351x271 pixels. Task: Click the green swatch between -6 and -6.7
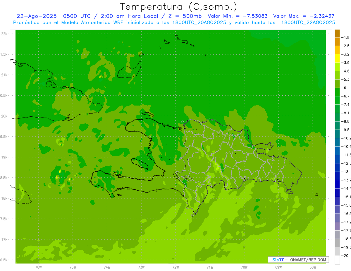point(337,92)
